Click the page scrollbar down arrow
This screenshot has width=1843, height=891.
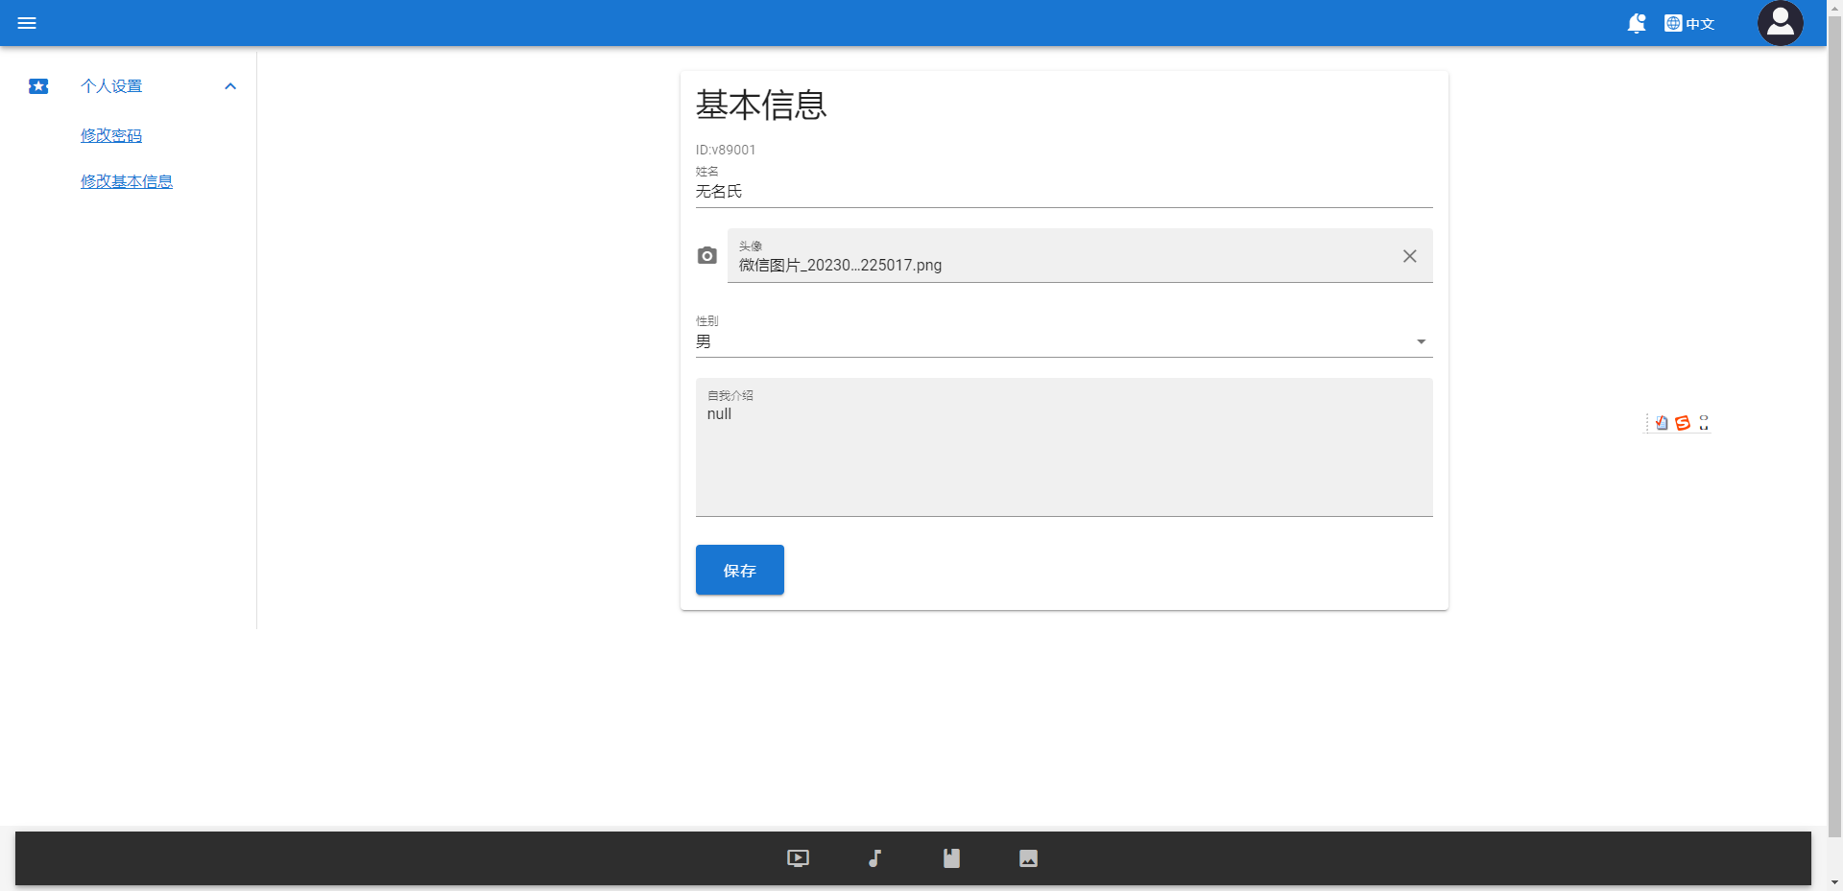pyautogui.click(x=1834, y=882)
